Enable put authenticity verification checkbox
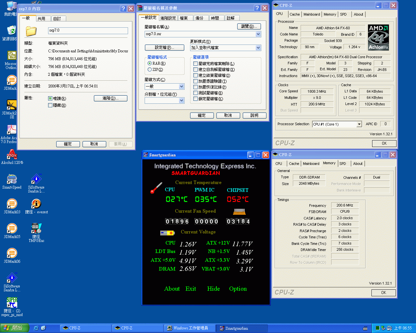Image resolution: width=416 pixels, height=333 pixels. [x=195, y=81]
